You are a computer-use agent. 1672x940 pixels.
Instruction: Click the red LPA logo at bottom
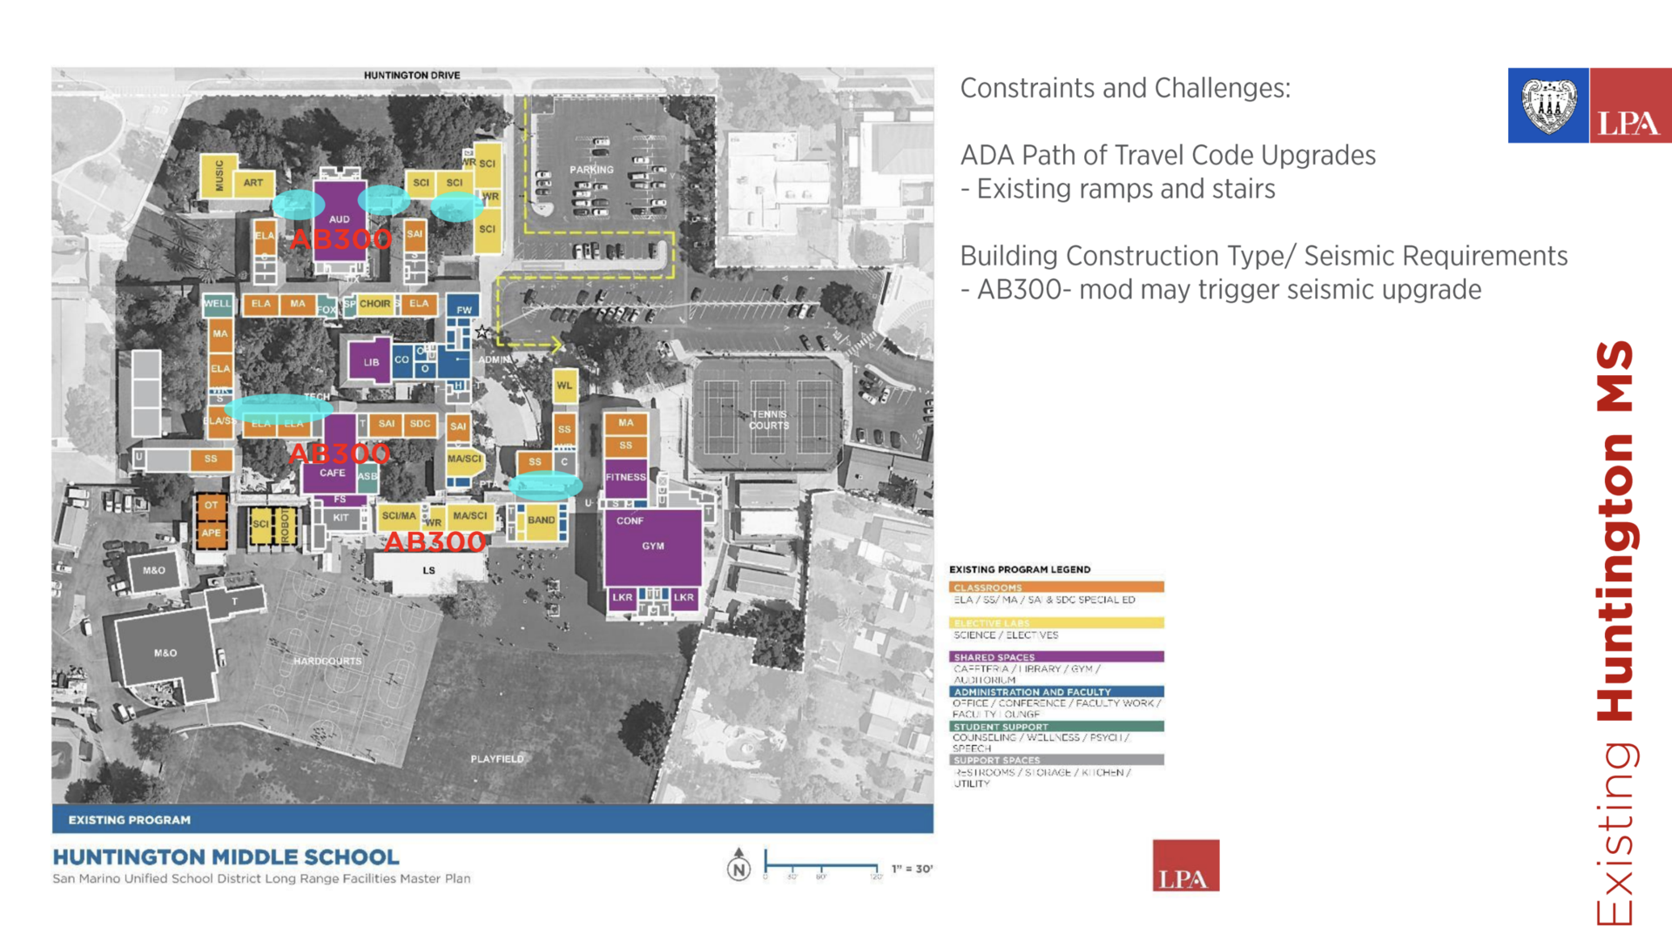(1185, 863)
